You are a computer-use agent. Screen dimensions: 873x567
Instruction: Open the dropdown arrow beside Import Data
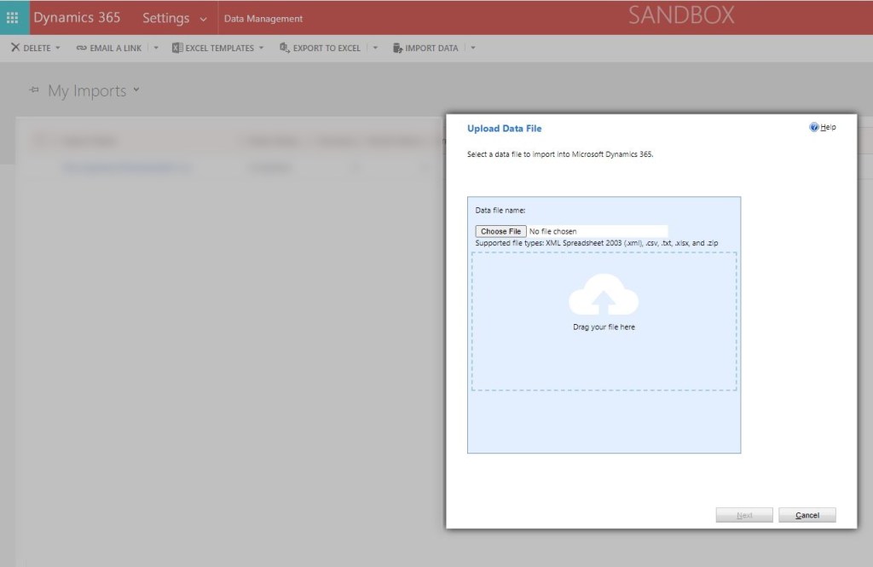473,48
